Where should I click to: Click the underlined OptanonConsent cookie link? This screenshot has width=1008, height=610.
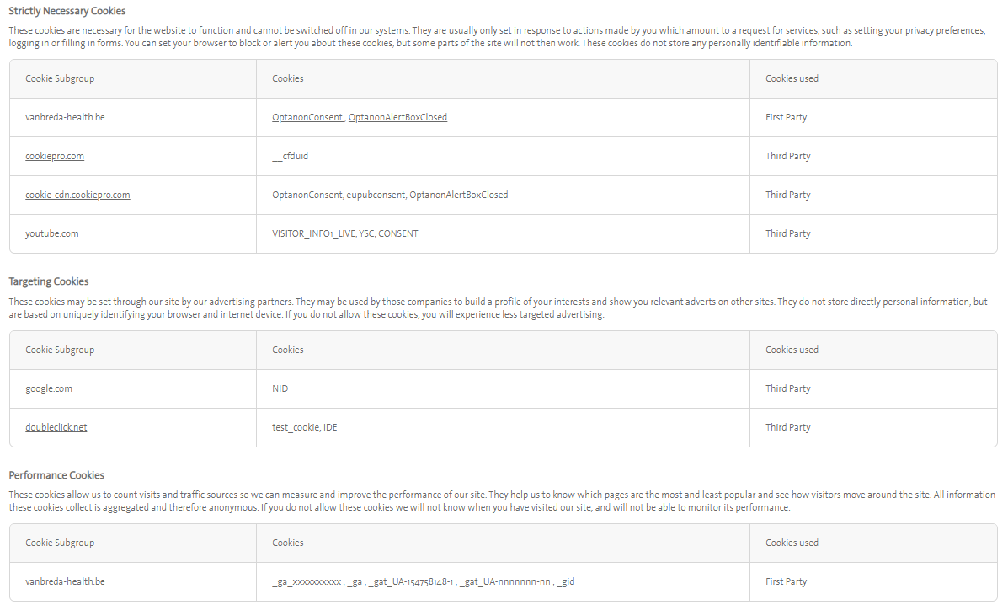(x=307, y=117)
